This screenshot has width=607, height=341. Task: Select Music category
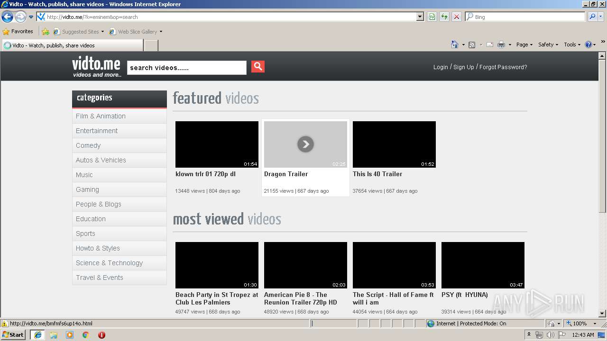pos(120,175)
